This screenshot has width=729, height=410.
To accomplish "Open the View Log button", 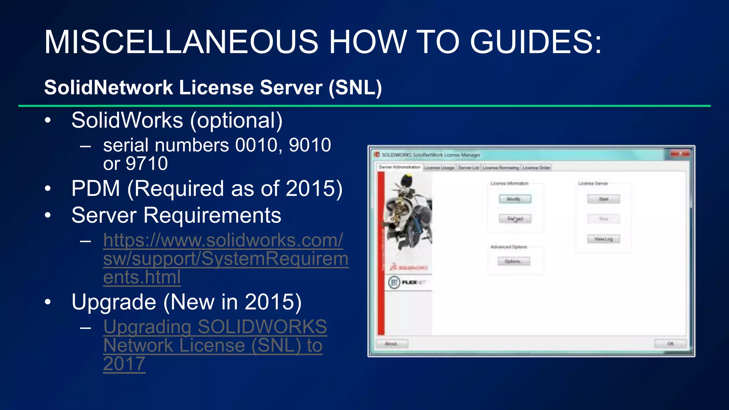I will [x=603, y=239].
